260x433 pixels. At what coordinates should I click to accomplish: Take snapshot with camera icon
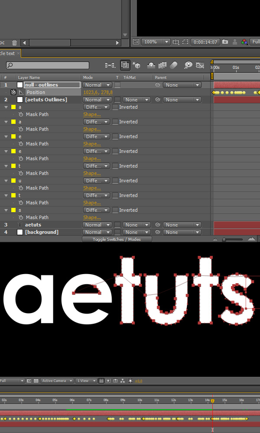(x=225, y=42)
